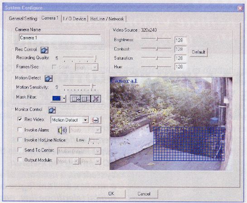The height and width of the screenshot is (203, 247).
Task: Click the speaker icon next to Invoke Alarm
Action: click(62, 130)
